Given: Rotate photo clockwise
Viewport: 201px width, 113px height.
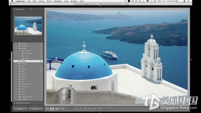Looking at the screenshot, I should (80, 109).
